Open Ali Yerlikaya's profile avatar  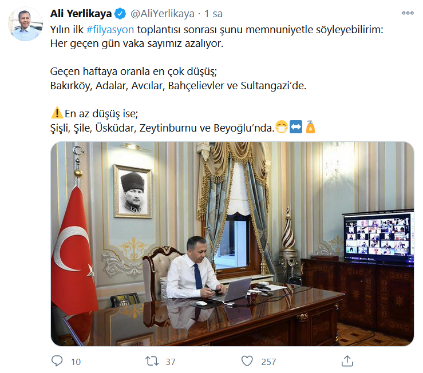tap(26, 24)
